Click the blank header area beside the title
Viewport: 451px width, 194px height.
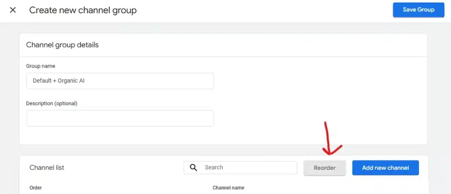(x=264, y=10)
